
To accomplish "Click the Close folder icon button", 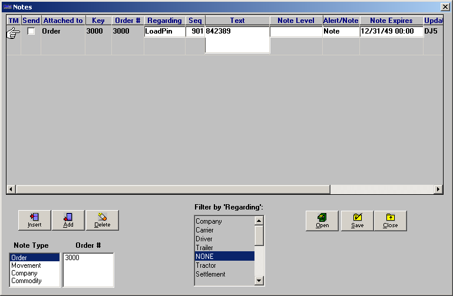I will (391, 221).
